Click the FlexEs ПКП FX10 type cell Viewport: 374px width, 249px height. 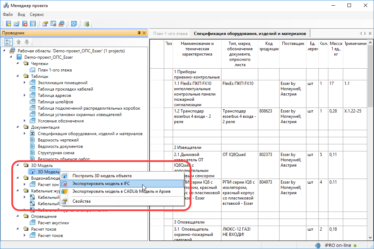tap(240, 94)
